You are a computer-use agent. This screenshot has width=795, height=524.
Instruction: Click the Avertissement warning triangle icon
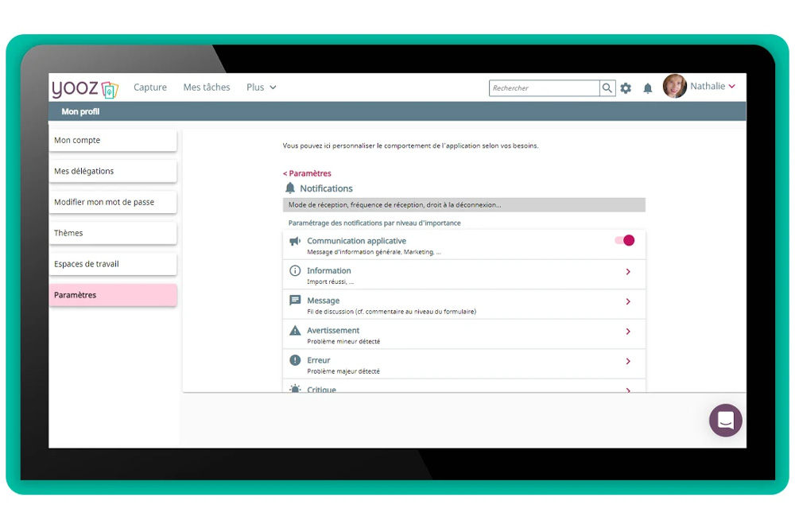click(x=295, y=331)
